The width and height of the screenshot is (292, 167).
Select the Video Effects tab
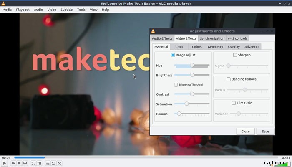186,38
